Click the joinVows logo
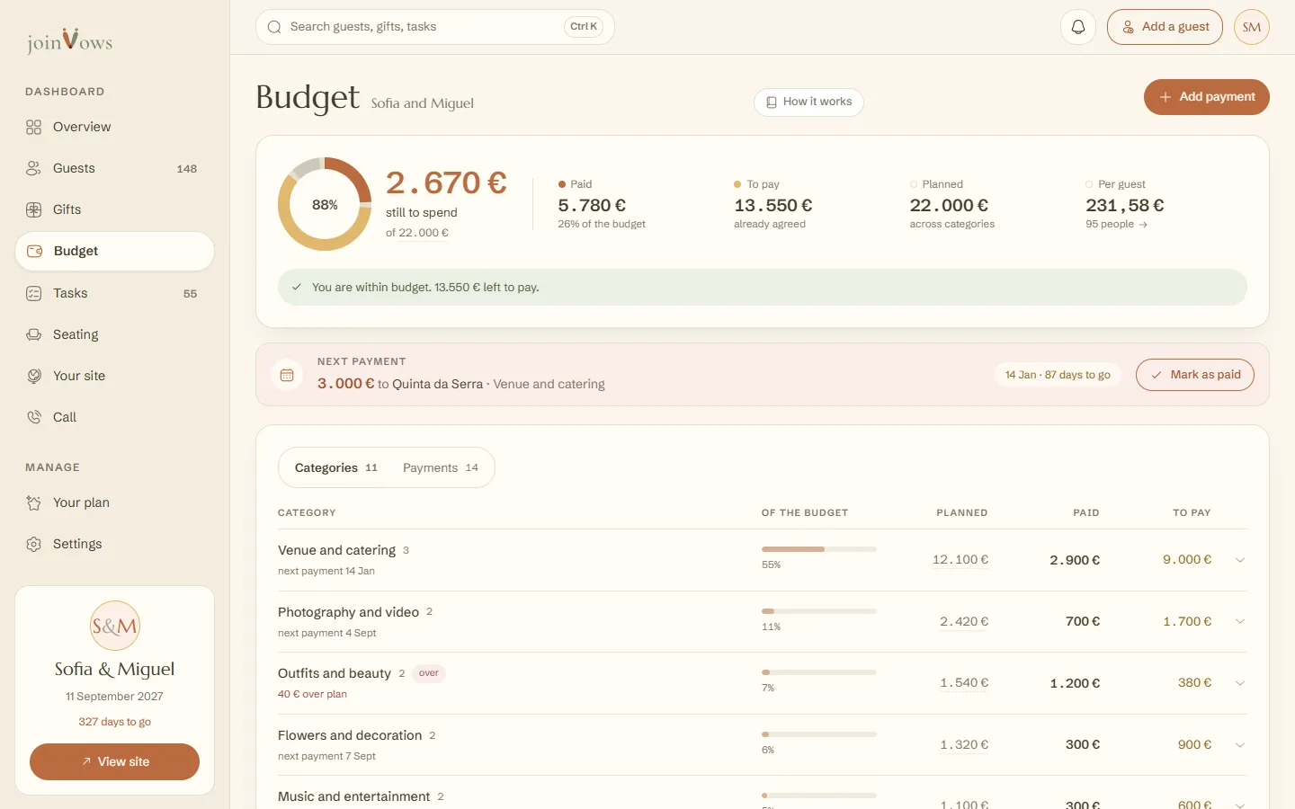Image resolution: width=1295 pixels, height=809 pixels. [69, 40]
